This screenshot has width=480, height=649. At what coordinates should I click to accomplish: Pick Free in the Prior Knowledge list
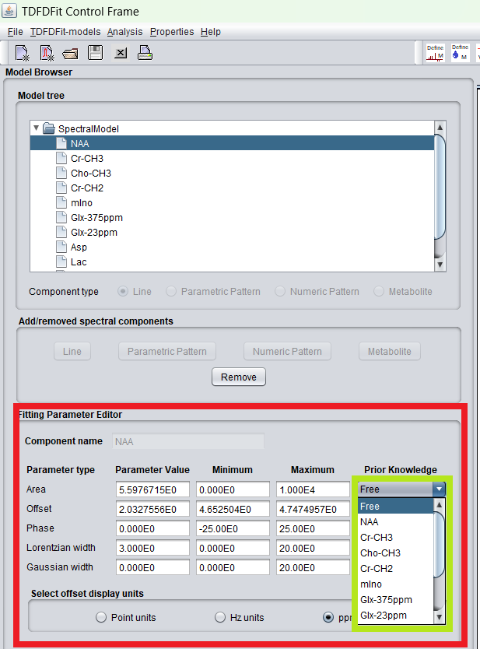click(395, 506)
